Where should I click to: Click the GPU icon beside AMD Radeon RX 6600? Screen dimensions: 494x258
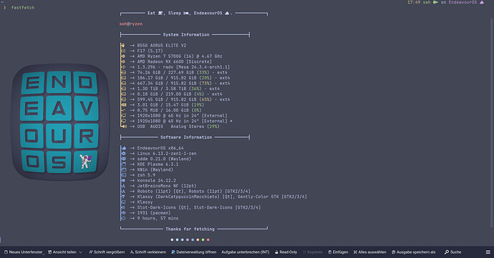[x=123, y=61]
